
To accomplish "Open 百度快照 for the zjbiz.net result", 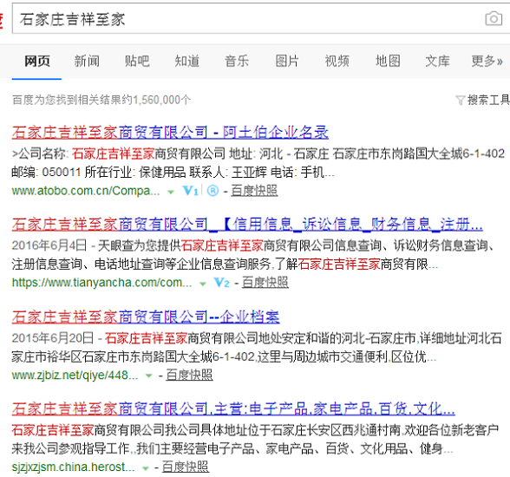I will [189, 375].
